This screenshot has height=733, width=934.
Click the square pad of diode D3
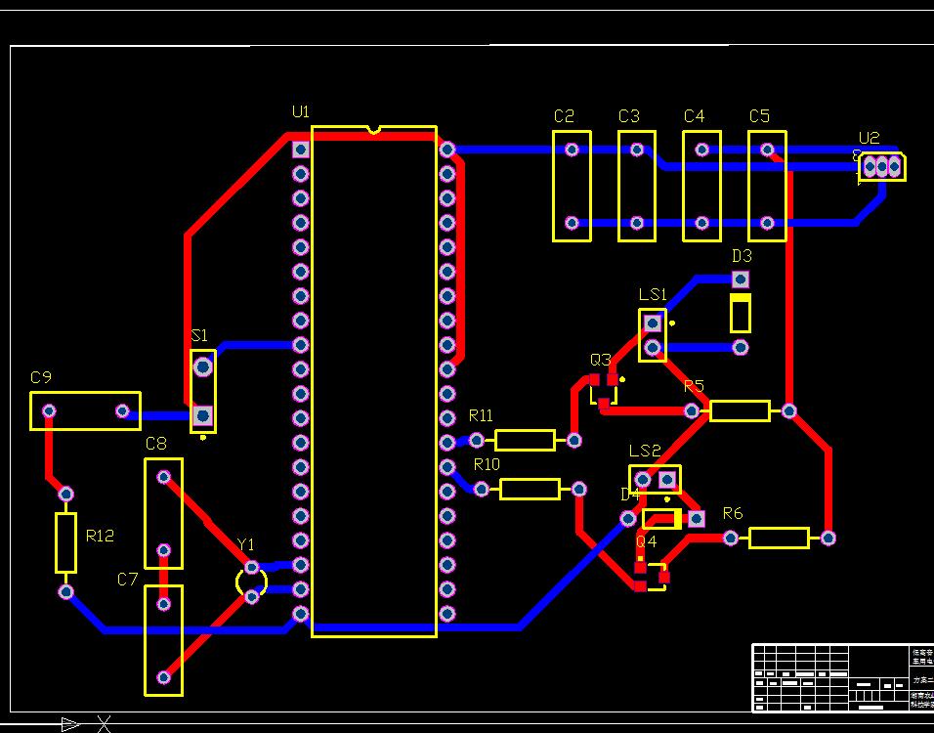[x=741, y=279]
